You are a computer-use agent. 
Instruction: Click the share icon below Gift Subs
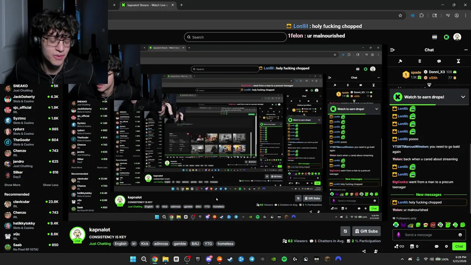[364, 251]
